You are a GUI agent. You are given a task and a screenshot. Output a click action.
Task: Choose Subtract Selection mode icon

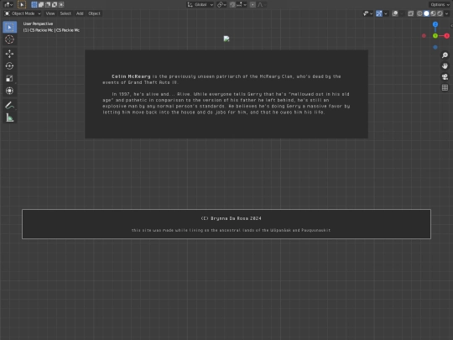click(48, 5)
